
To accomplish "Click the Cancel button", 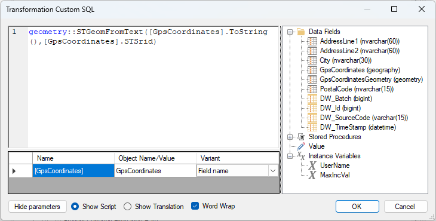I will point(406,206).
